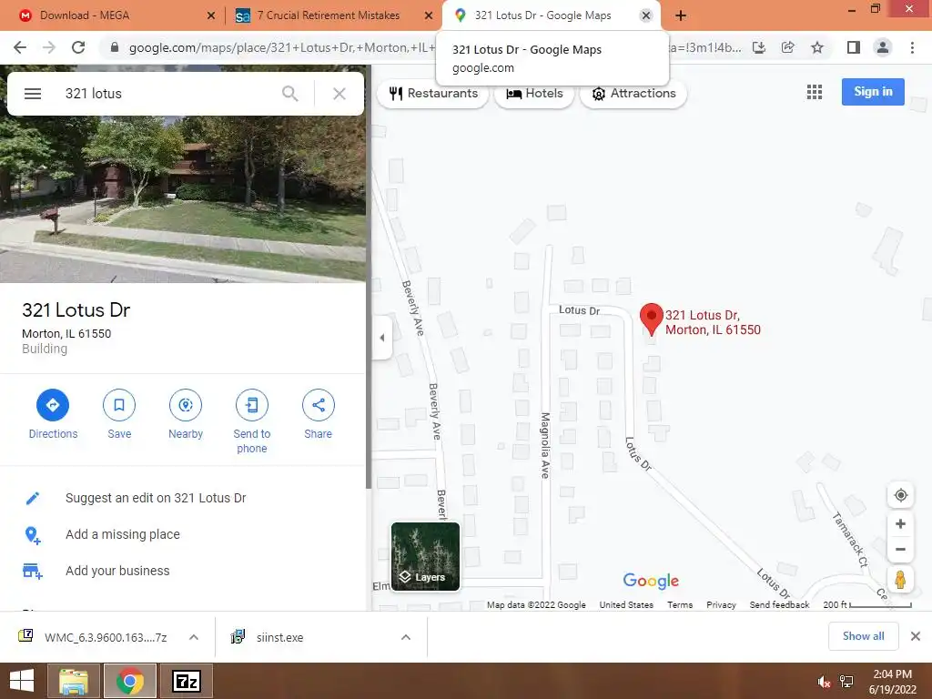
Task: Click the Add your business storefront icon
Action: (32, 572)
